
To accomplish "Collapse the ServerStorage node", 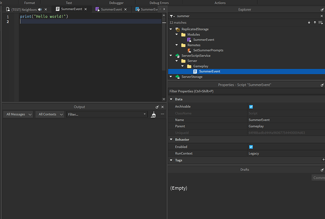I will [171, 77].
